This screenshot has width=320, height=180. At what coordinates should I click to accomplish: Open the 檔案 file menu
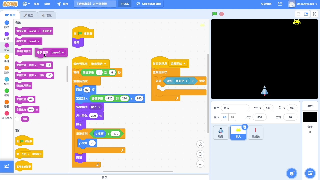pyautogui.click(x=36, y=4)
